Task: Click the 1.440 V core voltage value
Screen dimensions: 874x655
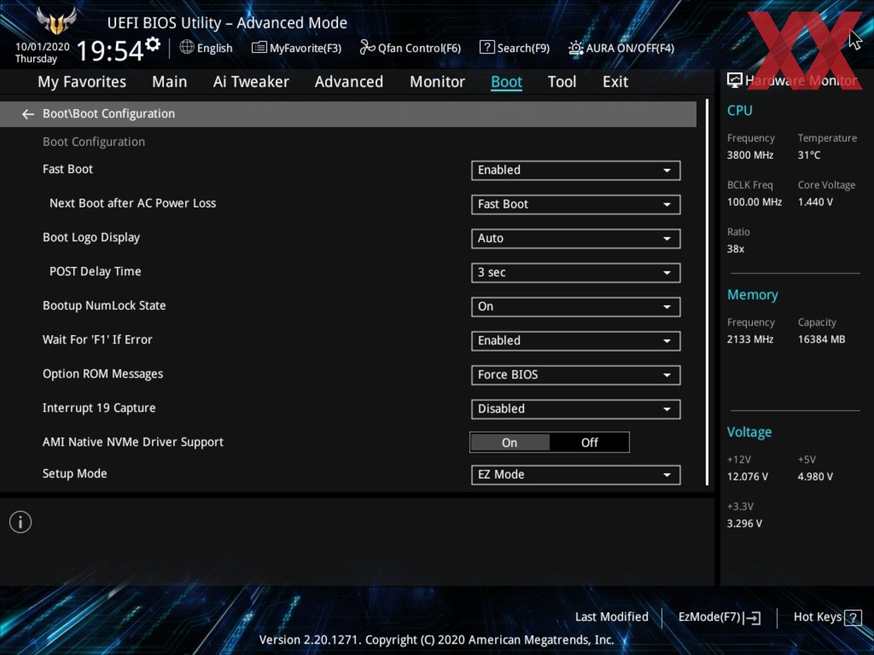Action: [x=816, y=202]
